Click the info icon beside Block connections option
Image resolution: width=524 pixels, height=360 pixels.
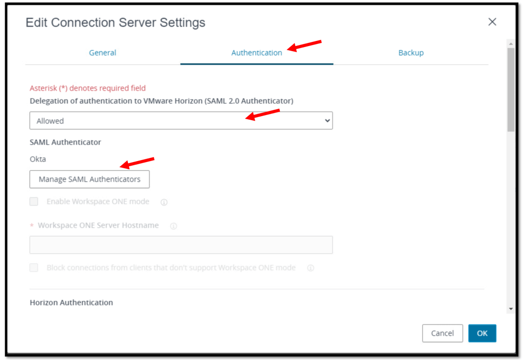(x=311, y=268)
